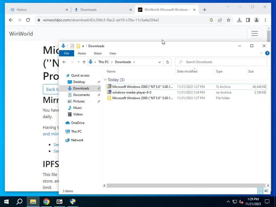Click New folder icon in quick access toolbar
Image resolution: width=276 pixels, height=207 pixels.
pyautogui.click(x=78, y=46)
